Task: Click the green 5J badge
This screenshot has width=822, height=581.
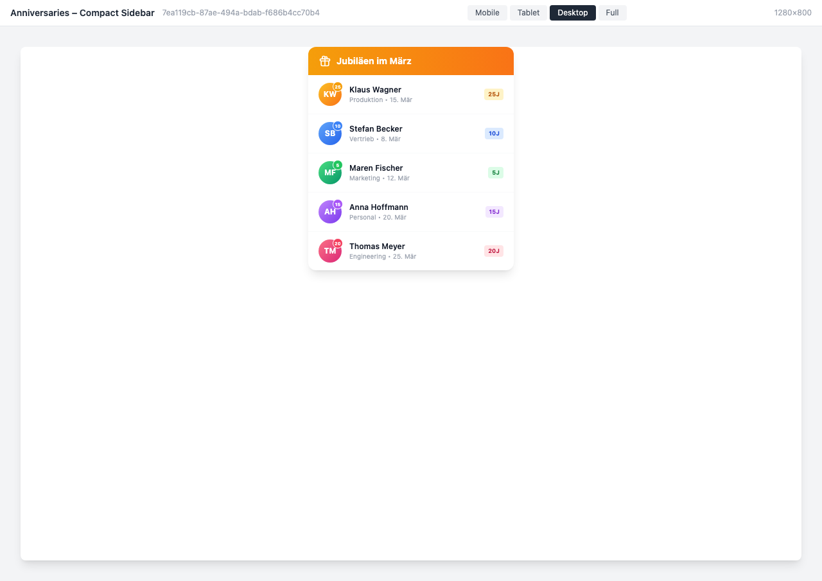Action: 494,173
